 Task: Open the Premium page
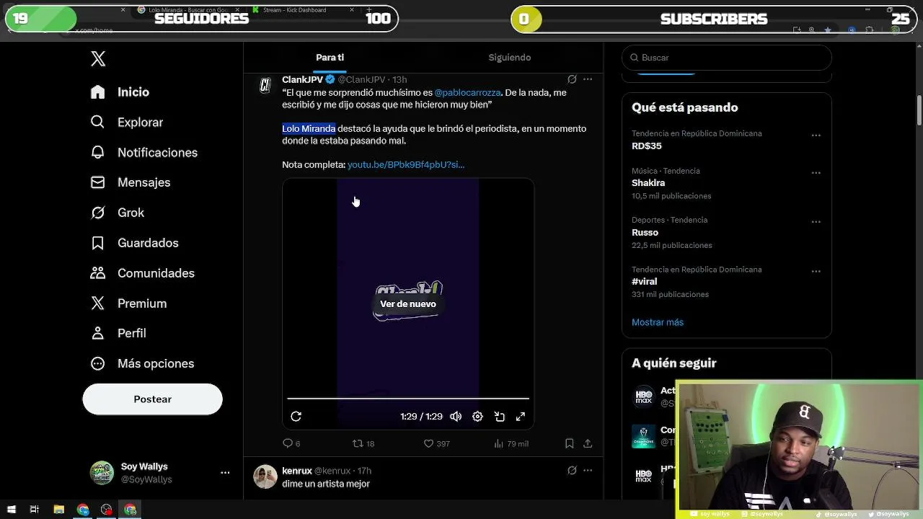pyautogui.click(x=128, y=303)
